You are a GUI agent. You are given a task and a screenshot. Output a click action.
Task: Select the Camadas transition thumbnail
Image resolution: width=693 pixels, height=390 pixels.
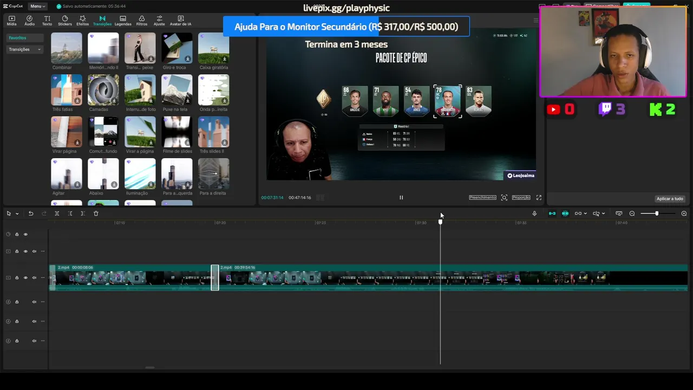[x=103, y=89]
